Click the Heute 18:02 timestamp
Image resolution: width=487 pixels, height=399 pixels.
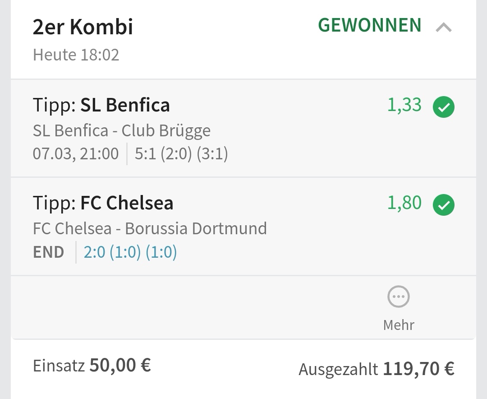click(x=76, y=55)
